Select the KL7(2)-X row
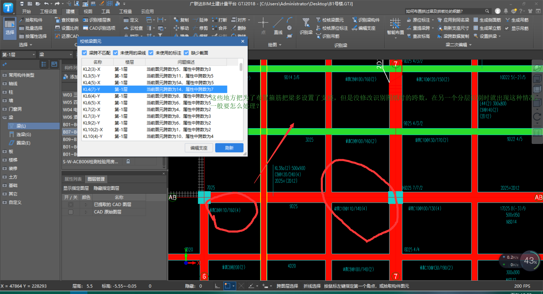Viewport: 543px width, 294px height. 154,109
